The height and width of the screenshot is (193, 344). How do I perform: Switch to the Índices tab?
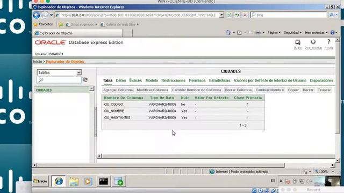[x=135, y=80]
